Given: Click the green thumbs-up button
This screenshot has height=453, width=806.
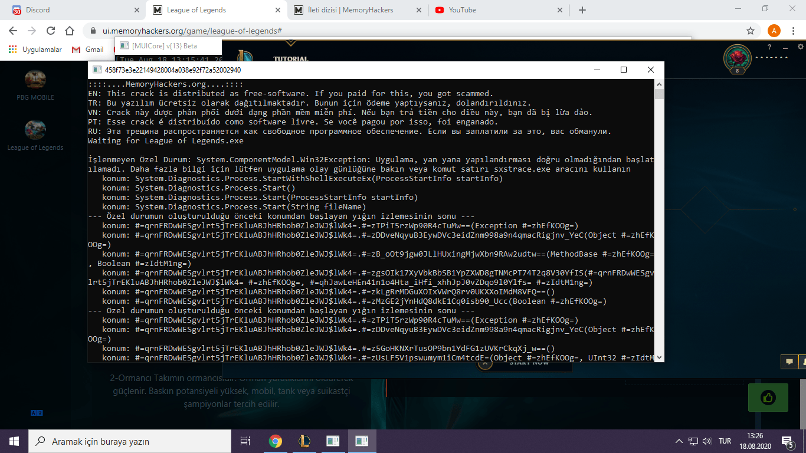Looking at the screenshot, I should pos(768,398).
